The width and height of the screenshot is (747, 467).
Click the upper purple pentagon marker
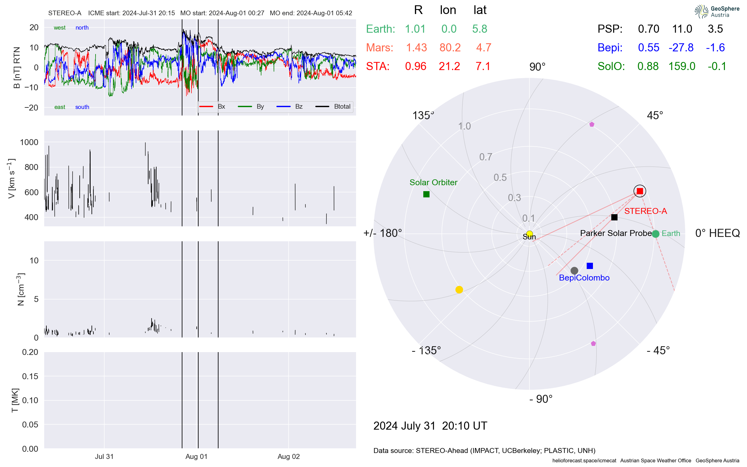[x=592, y=125]
